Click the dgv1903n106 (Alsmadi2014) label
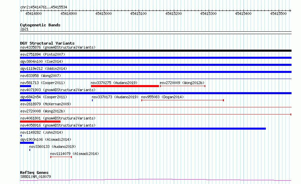301x184 pixels. [46, 139]
